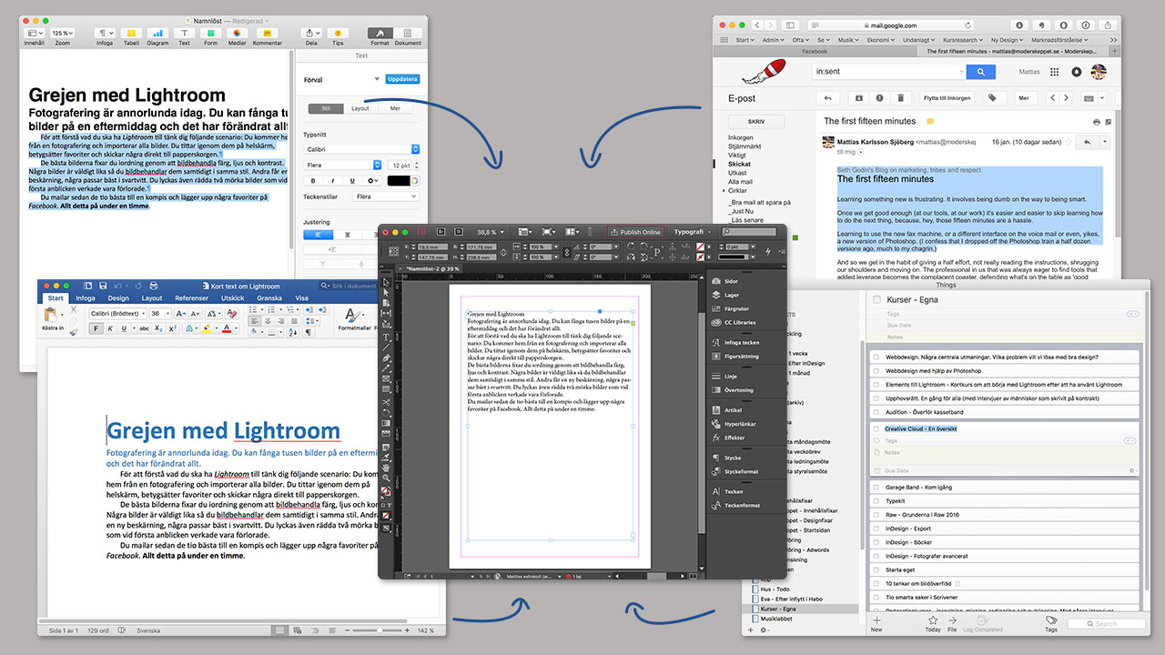Image resolution: width=1165 pixels, height=655 pixels.
Task: Click the blue search button in Gmail
Action: (x=980, y=72)
